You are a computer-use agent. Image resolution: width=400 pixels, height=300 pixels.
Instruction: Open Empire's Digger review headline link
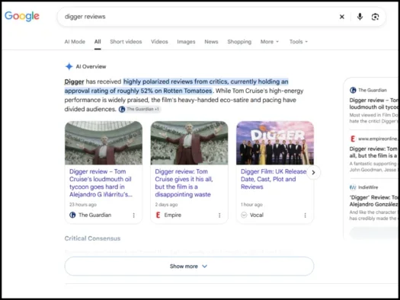(x=184, y=183)
